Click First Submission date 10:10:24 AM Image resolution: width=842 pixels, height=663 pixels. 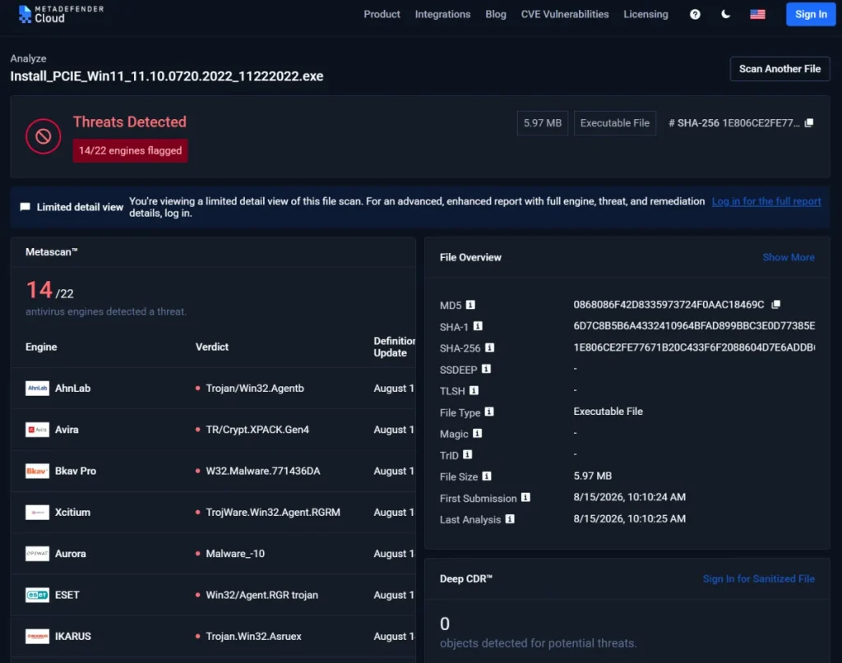[x=629, y=497]
